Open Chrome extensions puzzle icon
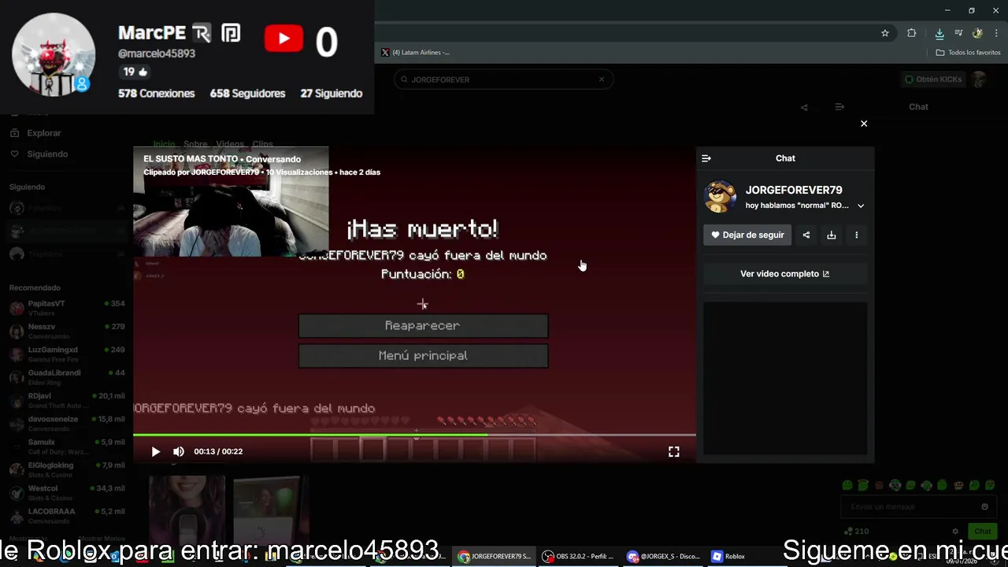The image size is (1008, 567). (911, 33)
